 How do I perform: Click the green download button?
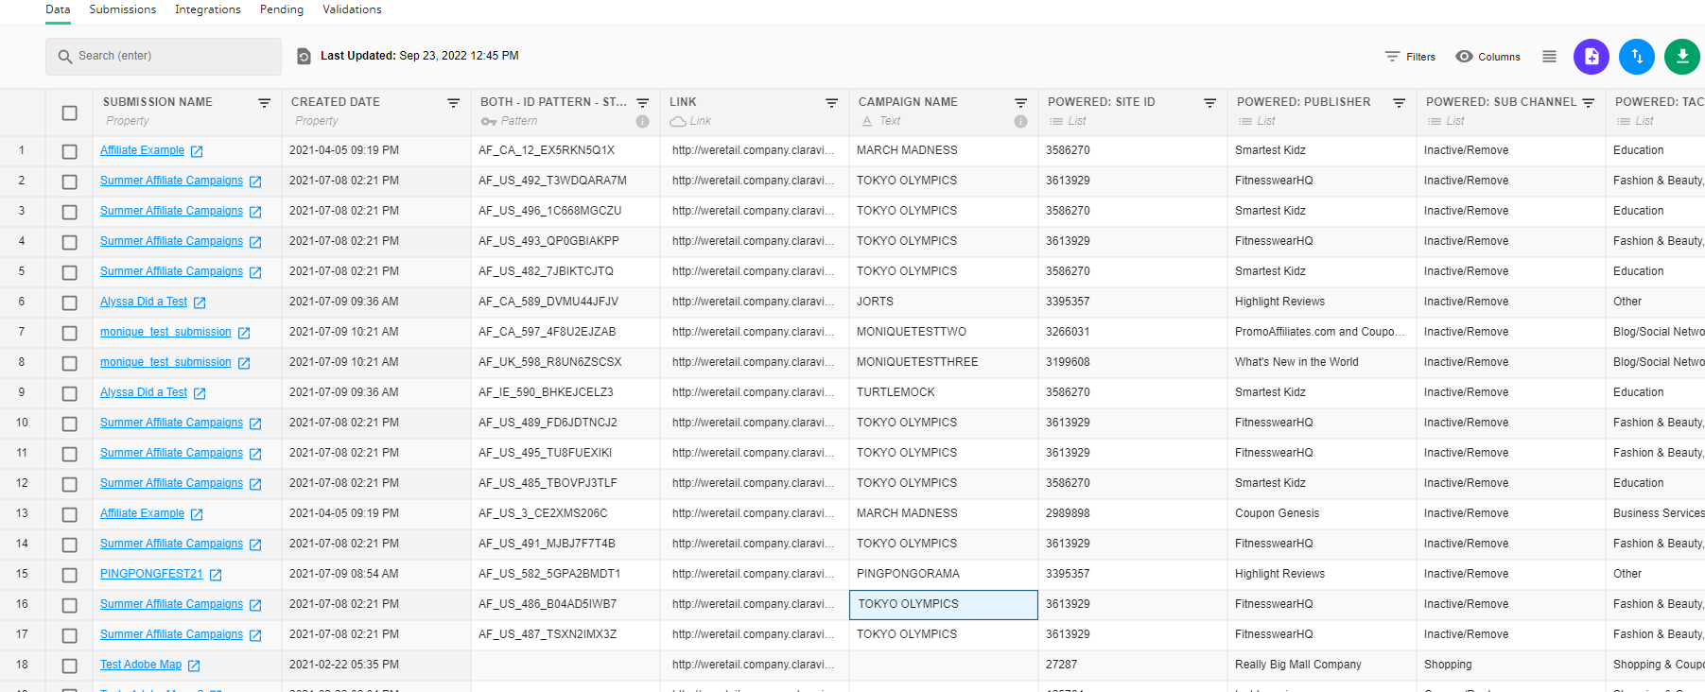(x=1681, y=57)
